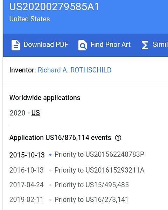
Task: Click the Find Prior Art label
Action: click(111, 44)
